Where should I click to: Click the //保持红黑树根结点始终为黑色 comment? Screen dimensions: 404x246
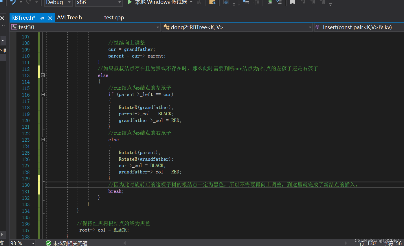click(113, 223)
